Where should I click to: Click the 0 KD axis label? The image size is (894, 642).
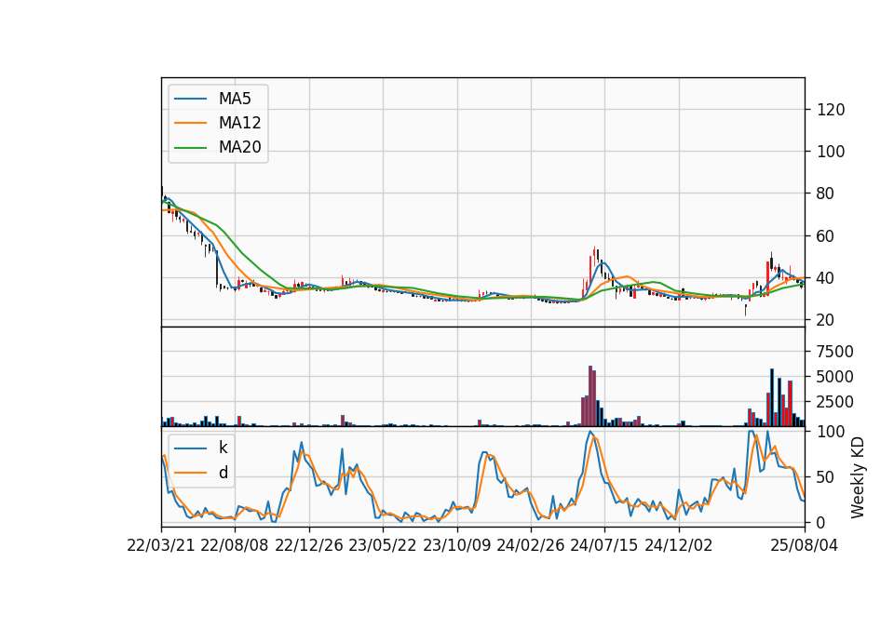coord(821,523)
